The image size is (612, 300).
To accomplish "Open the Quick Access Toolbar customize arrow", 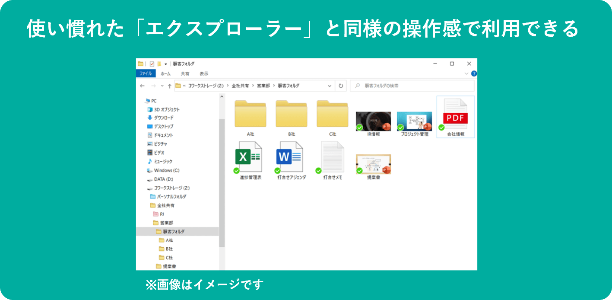I will (x=165, y=64).
